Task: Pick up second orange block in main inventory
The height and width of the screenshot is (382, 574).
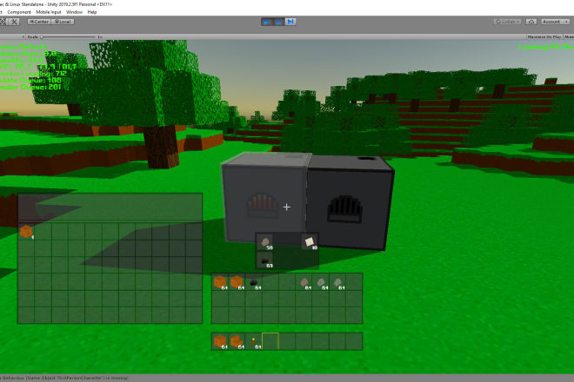Action: (237, 282)
